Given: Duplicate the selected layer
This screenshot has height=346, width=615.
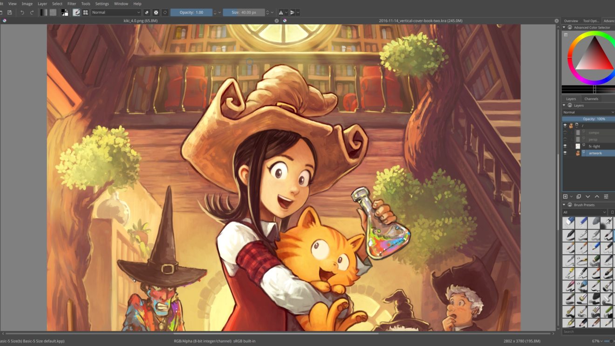Looking at the screenshot, I should tap(579, 197).
